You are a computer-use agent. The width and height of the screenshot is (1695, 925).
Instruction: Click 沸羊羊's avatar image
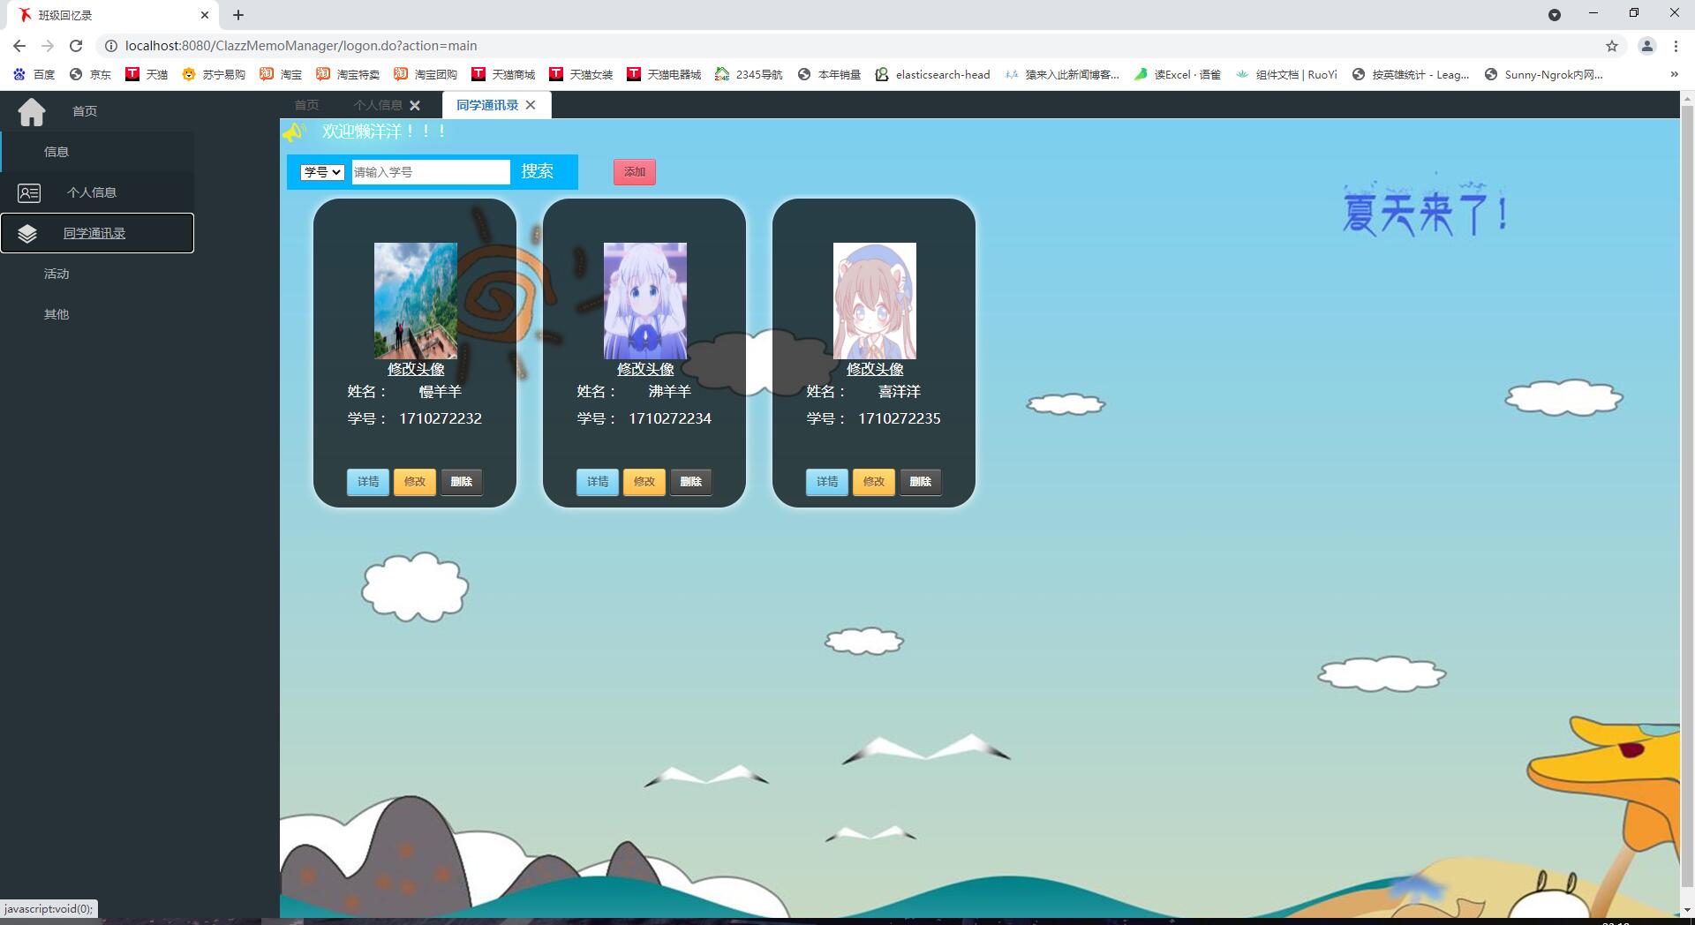(645, 301)
